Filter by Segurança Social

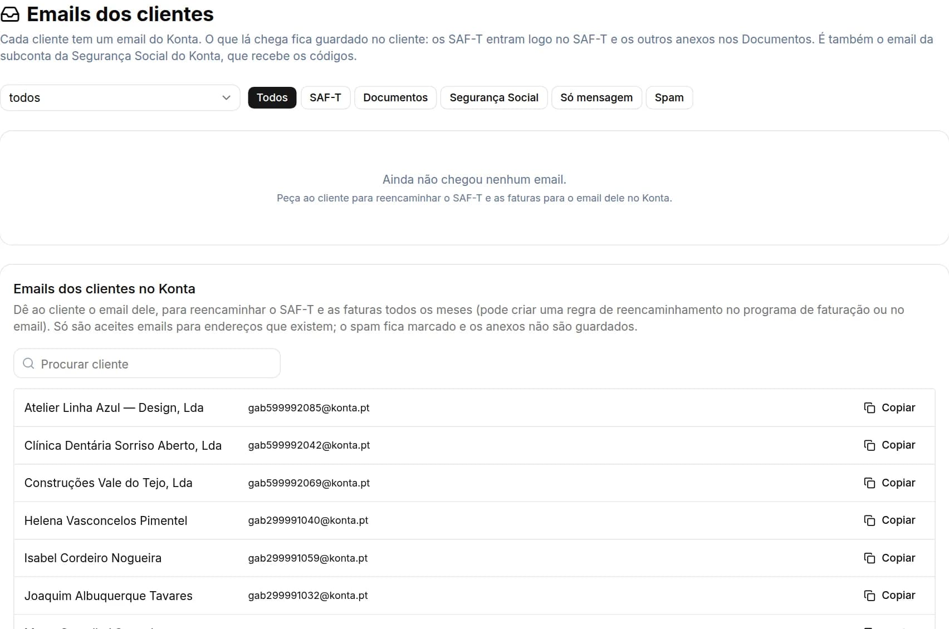coord(494,98)
